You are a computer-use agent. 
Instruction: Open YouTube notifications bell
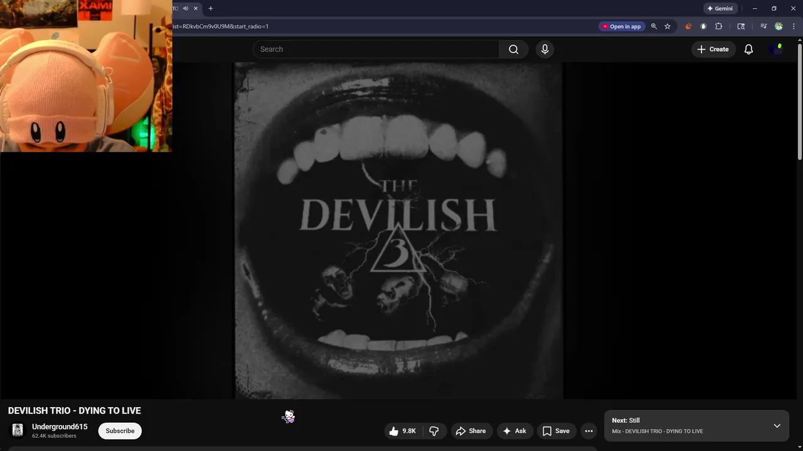(748, 49)
